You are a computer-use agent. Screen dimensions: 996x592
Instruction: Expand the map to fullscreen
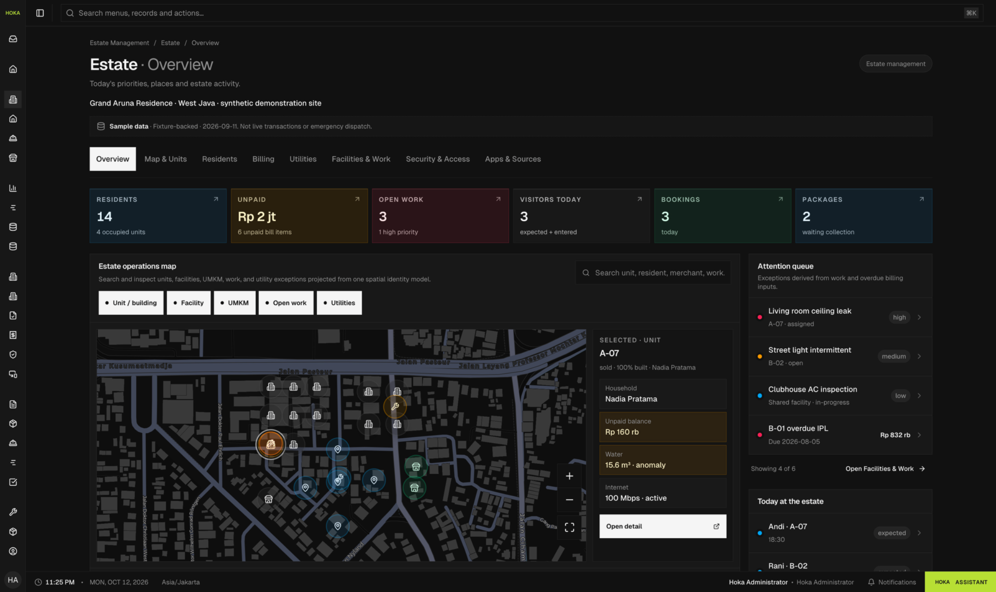tap(569, 527)
